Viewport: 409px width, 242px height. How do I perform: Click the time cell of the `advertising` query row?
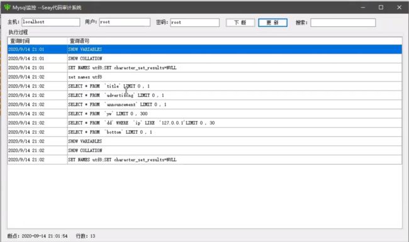coord(37,96)
